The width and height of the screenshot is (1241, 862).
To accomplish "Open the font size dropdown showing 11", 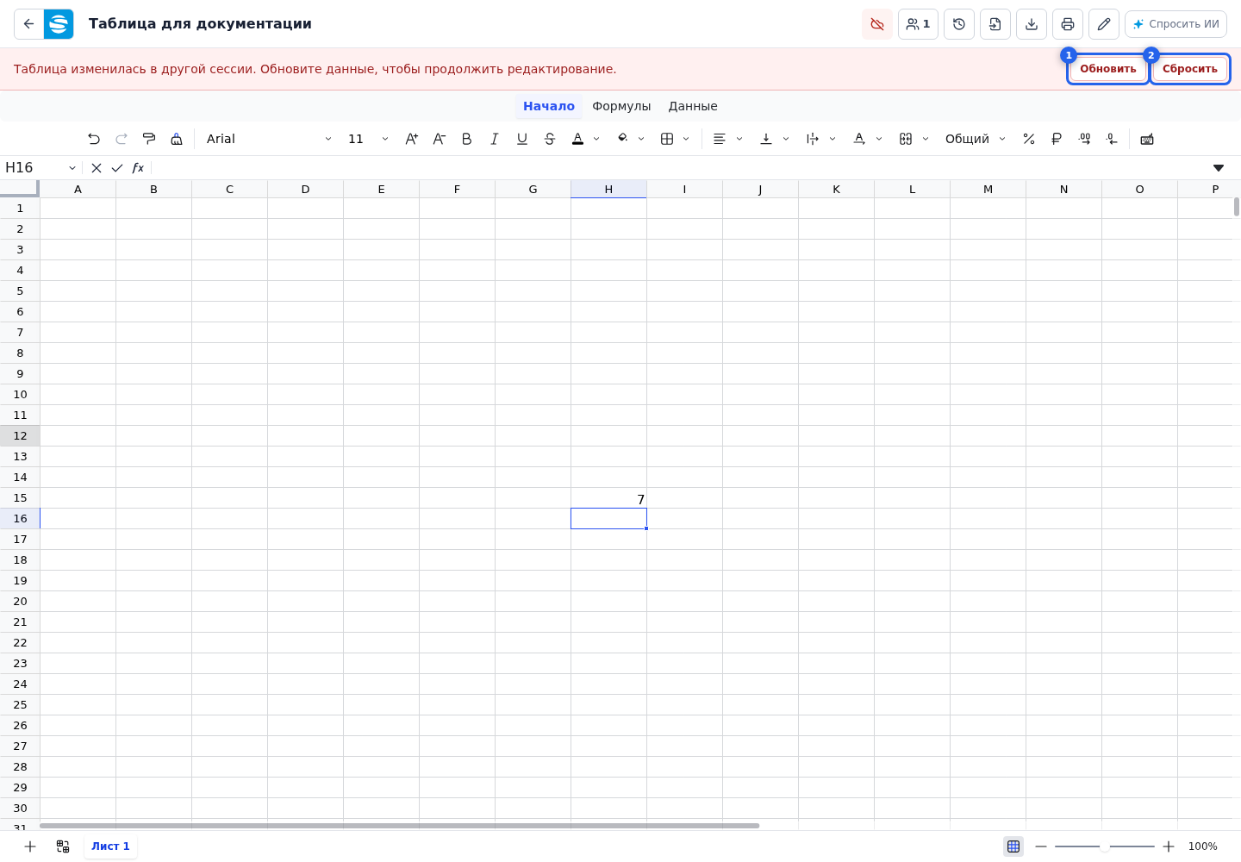I will click(x=368, y=139).
